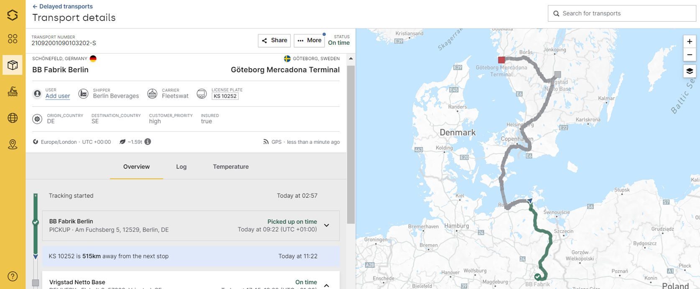Click the CO2 leaf icon
700x289 pixels.
pyautogui.click(x=123, y=142)
